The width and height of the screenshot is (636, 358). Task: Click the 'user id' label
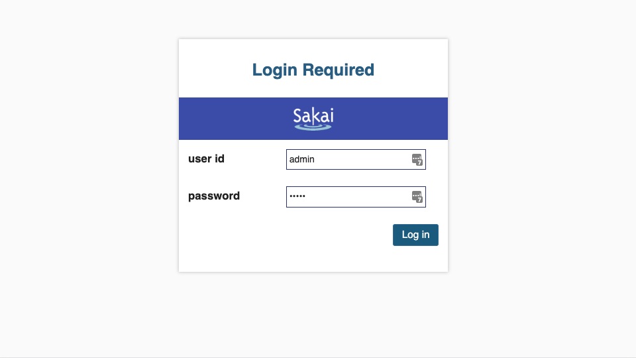click(206, 158)
